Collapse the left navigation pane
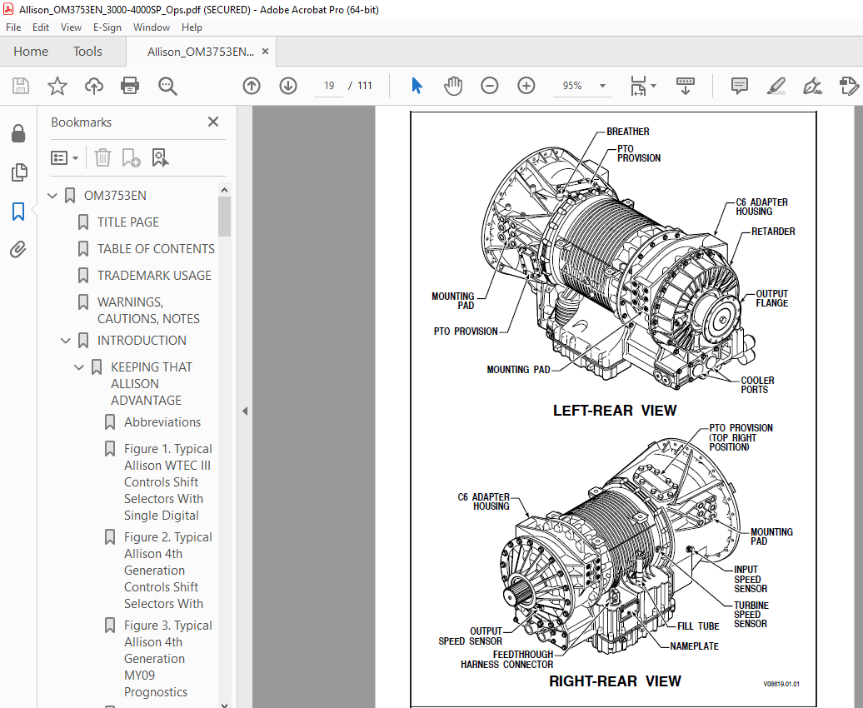 tap(245, 411)
